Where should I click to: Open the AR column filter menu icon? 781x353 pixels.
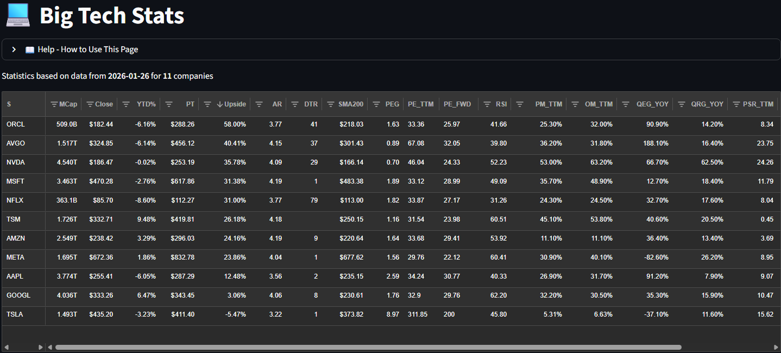point(259,104)
